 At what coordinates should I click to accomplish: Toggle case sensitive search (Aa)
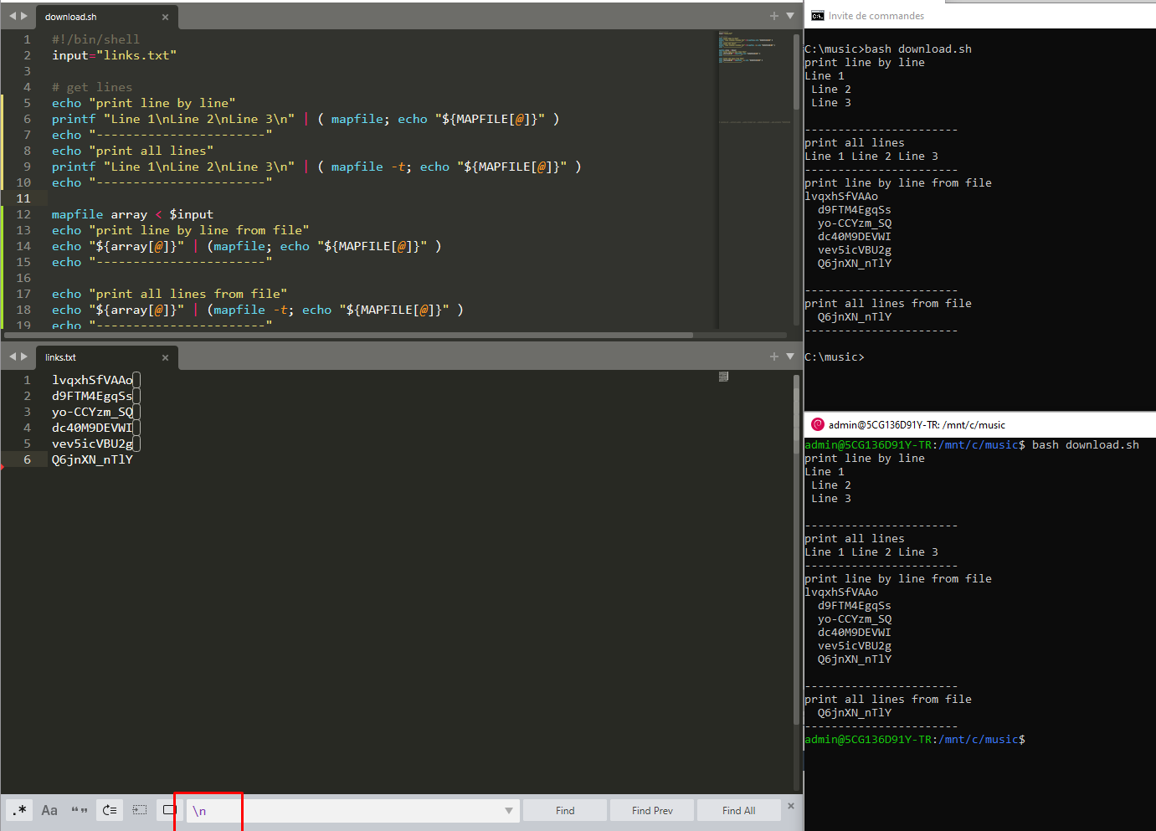tap(49, 810)
